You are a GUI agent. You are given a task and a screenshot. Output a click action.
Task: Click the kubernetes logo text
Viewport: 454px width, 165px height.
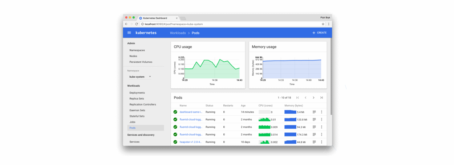point(146,33)
